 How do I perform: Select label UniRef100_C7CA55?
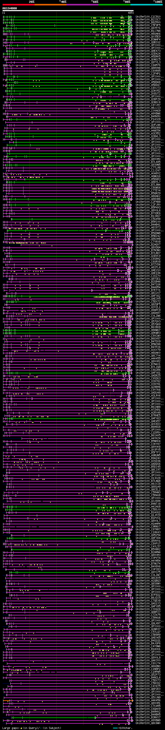point(148,706)
